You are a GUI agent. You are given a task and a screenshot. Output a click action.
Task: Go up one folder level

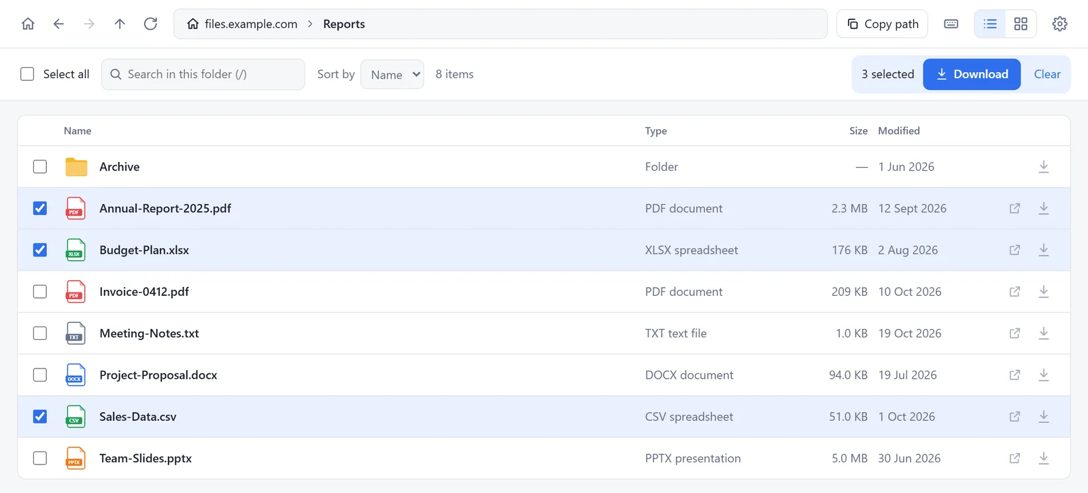click(120, 24)
